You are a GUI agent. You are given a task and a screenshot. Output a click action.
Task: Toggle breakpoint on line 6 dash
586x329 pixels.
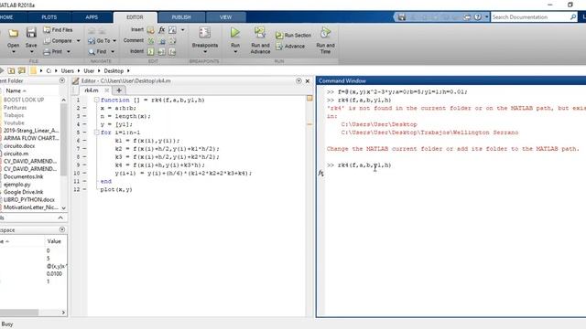click(84, 141)
